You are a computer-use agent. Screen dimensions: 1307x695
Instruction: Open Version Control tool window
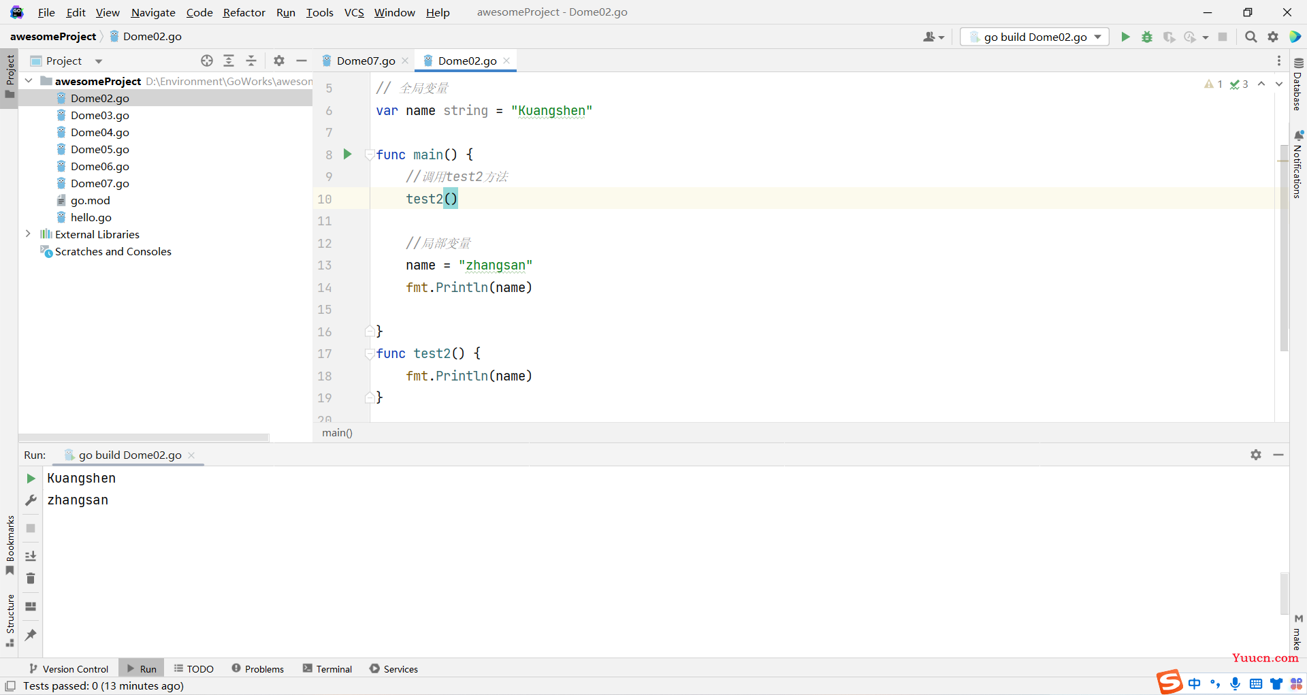coord(69,669)
